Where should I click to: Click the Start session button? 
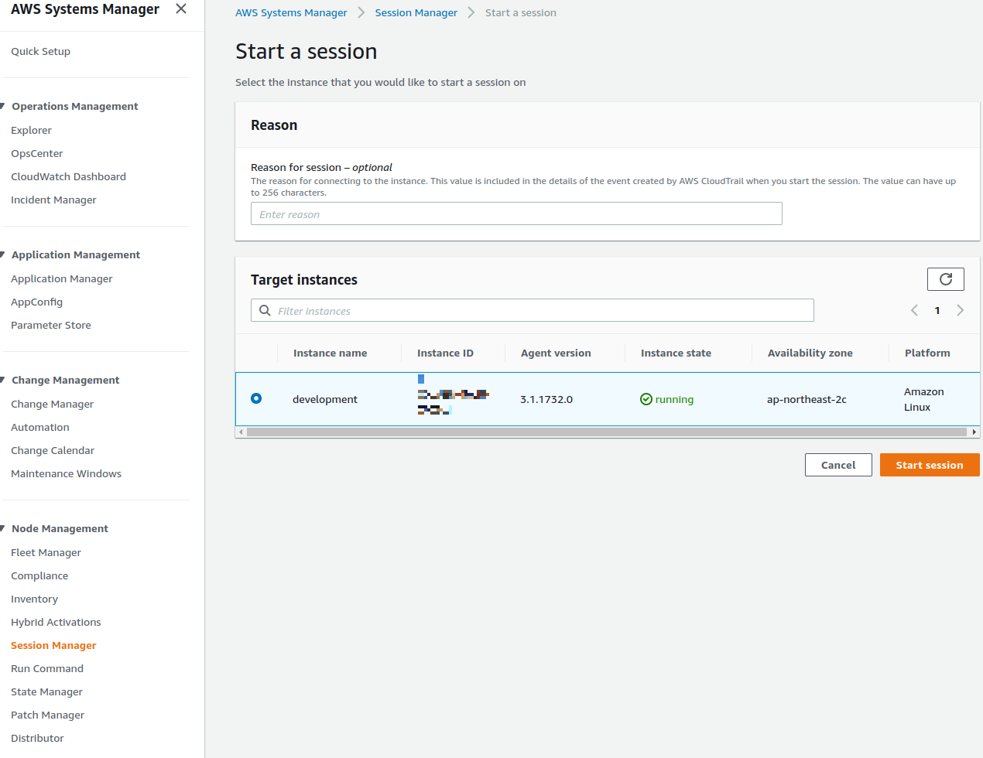tap(930, 465)
